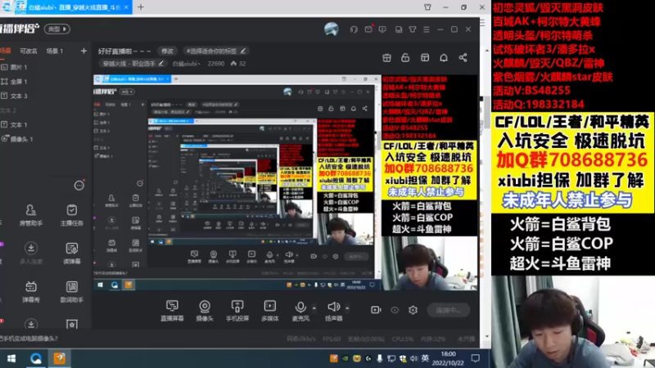Image resolution: width=655 pixels, height=368 pixels.
Task: Open the notification bell icon
Action: coord(444,57)
